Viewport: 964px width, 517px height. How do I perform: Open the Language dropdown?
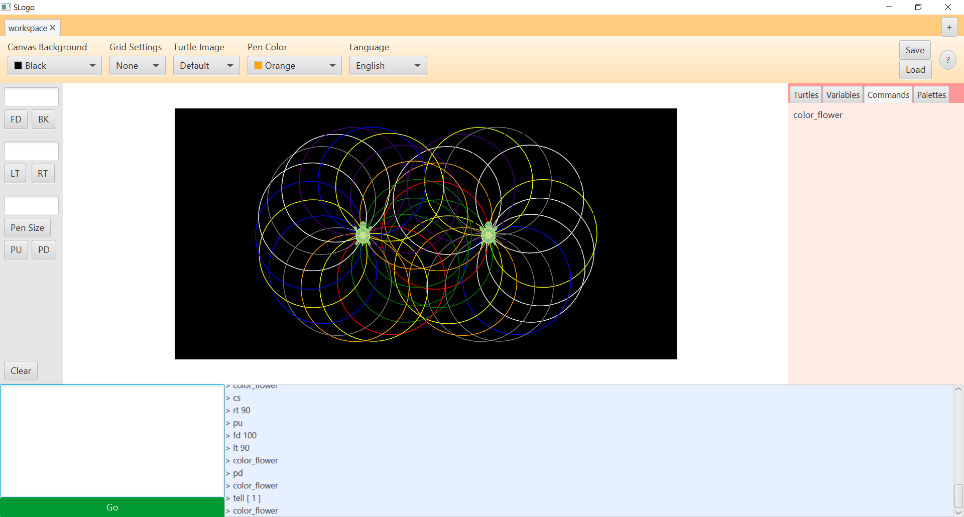(388, 66)
